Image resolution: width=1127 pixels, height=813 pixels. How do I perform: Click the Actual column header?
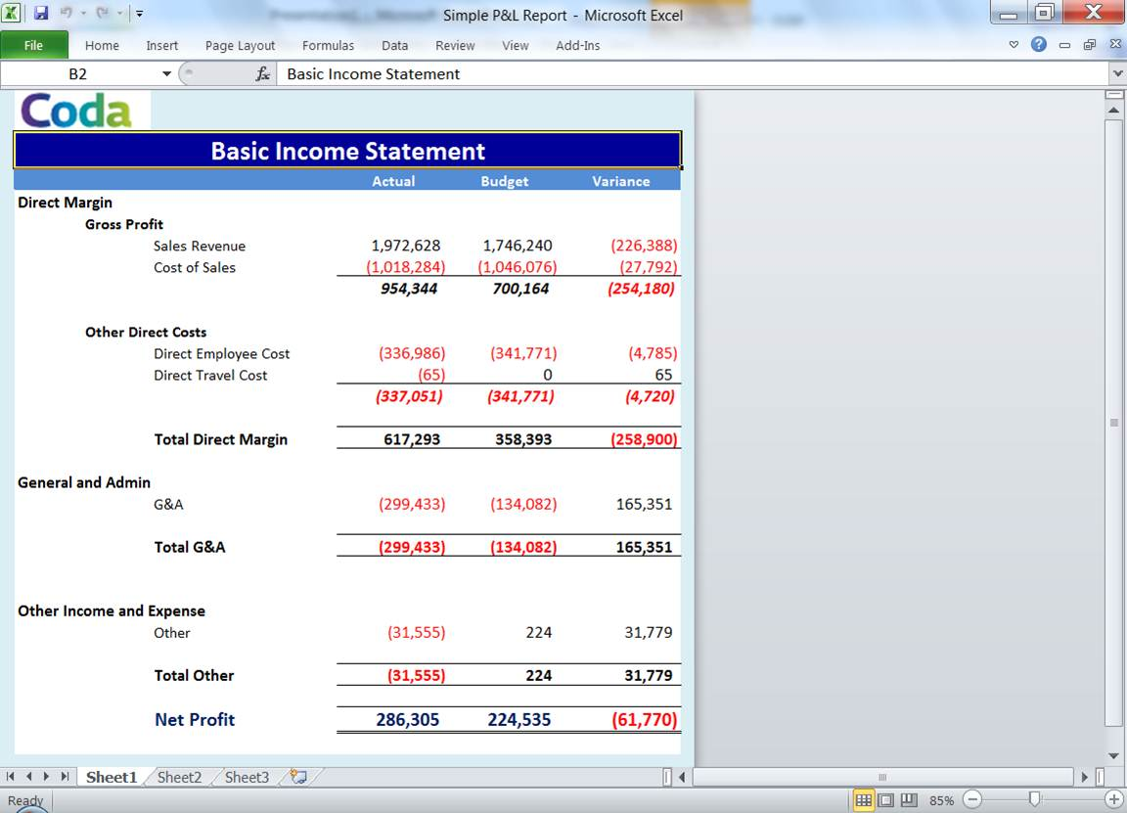point(393,181)
